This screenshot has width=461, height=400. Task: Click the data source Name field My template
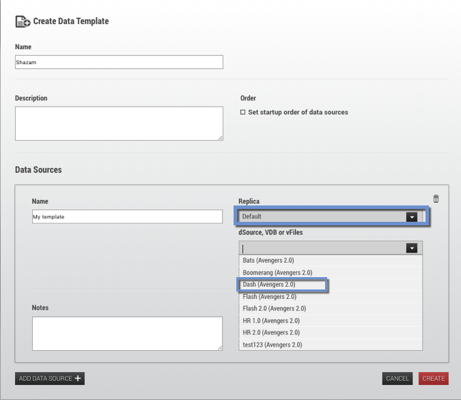[127, 216]
